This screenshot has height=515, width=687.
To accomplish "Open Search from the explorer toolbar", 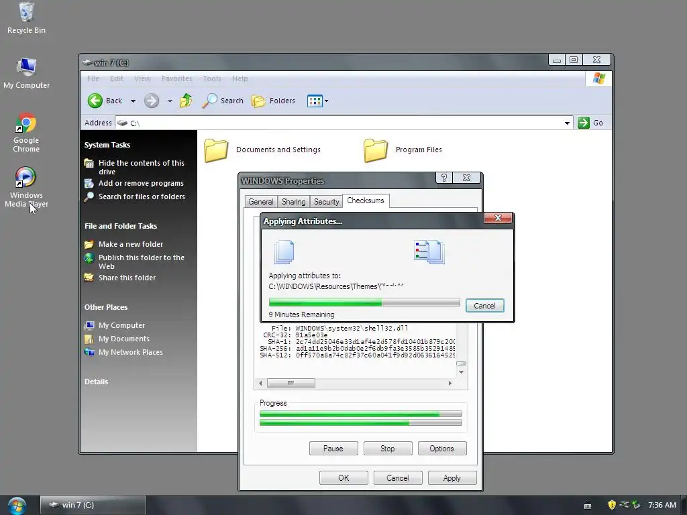I will (223, 101).
